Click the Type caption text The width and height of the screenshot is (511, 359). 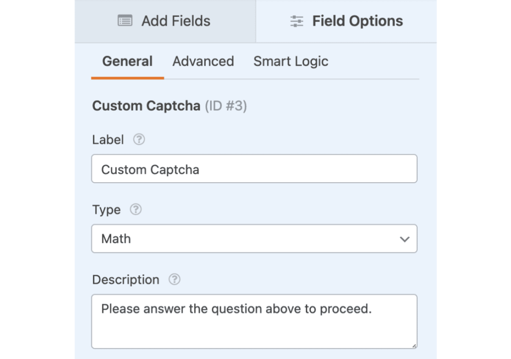coord(106,210)
